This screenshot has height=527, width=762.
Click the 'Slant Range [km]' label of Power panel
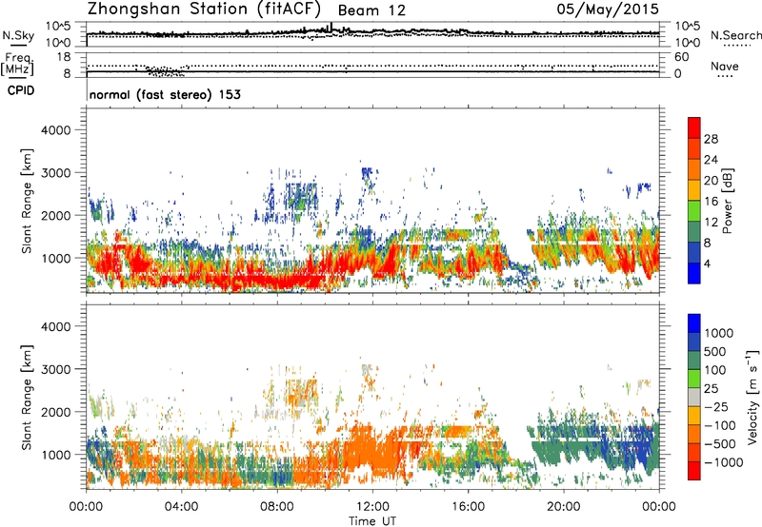click(27, 201)
